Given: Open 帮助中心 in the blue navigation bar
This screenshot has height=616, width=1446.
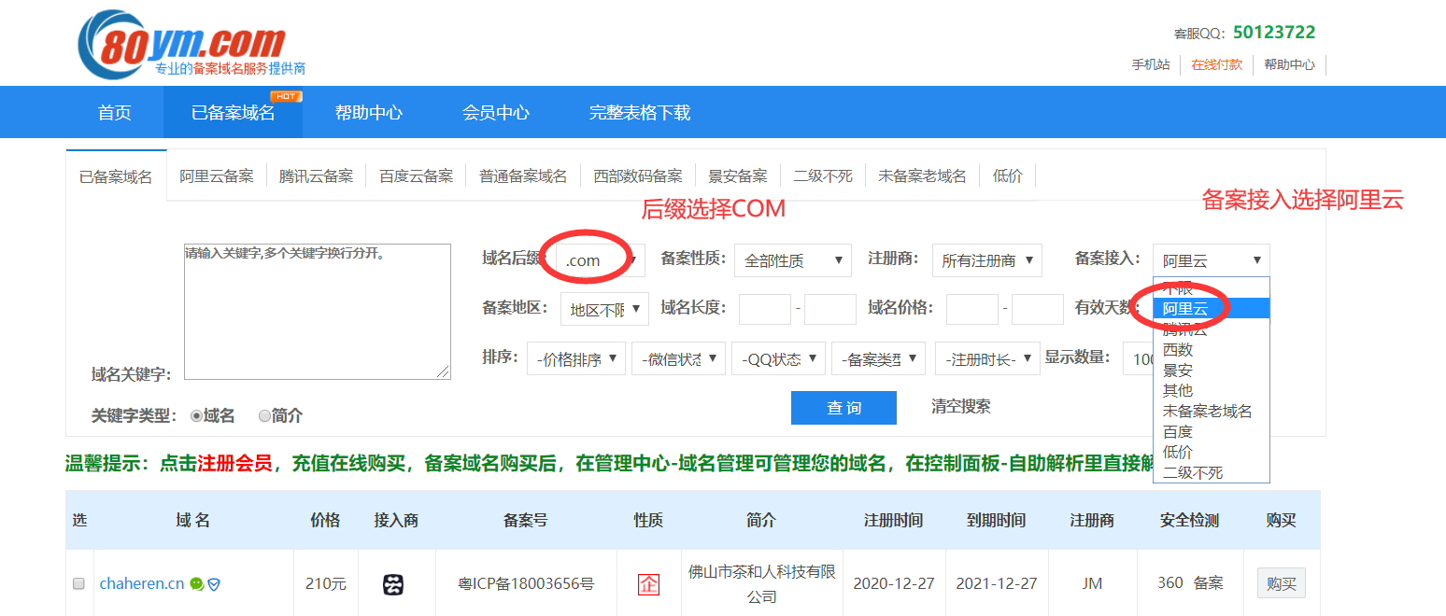Looking at the screenshot, I should [x=369, y=112].
